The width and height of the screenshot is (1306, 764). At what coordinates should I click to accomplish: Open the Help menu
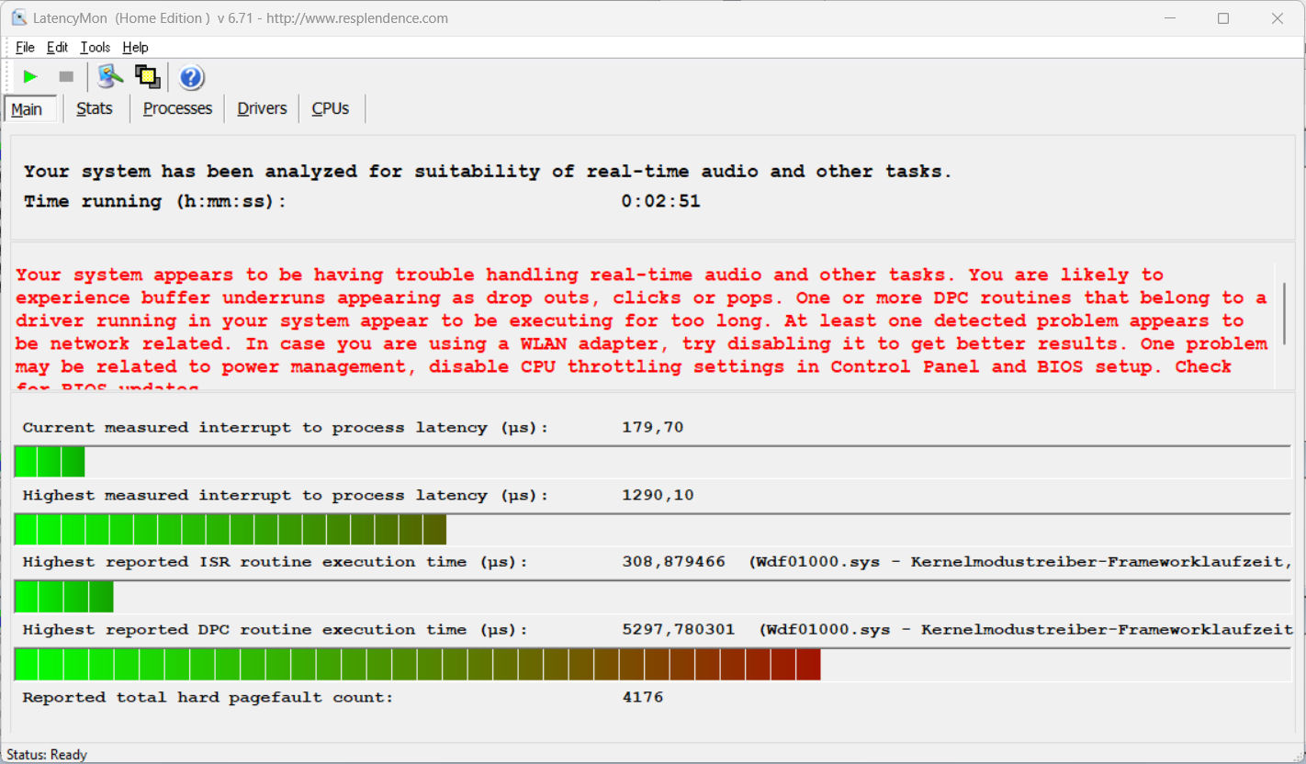click(x=135, y=48)
